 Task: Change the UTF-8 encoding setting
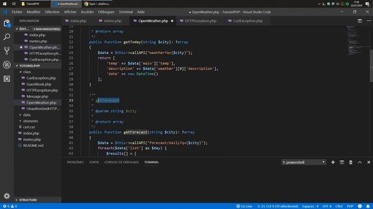click(327, 206)
